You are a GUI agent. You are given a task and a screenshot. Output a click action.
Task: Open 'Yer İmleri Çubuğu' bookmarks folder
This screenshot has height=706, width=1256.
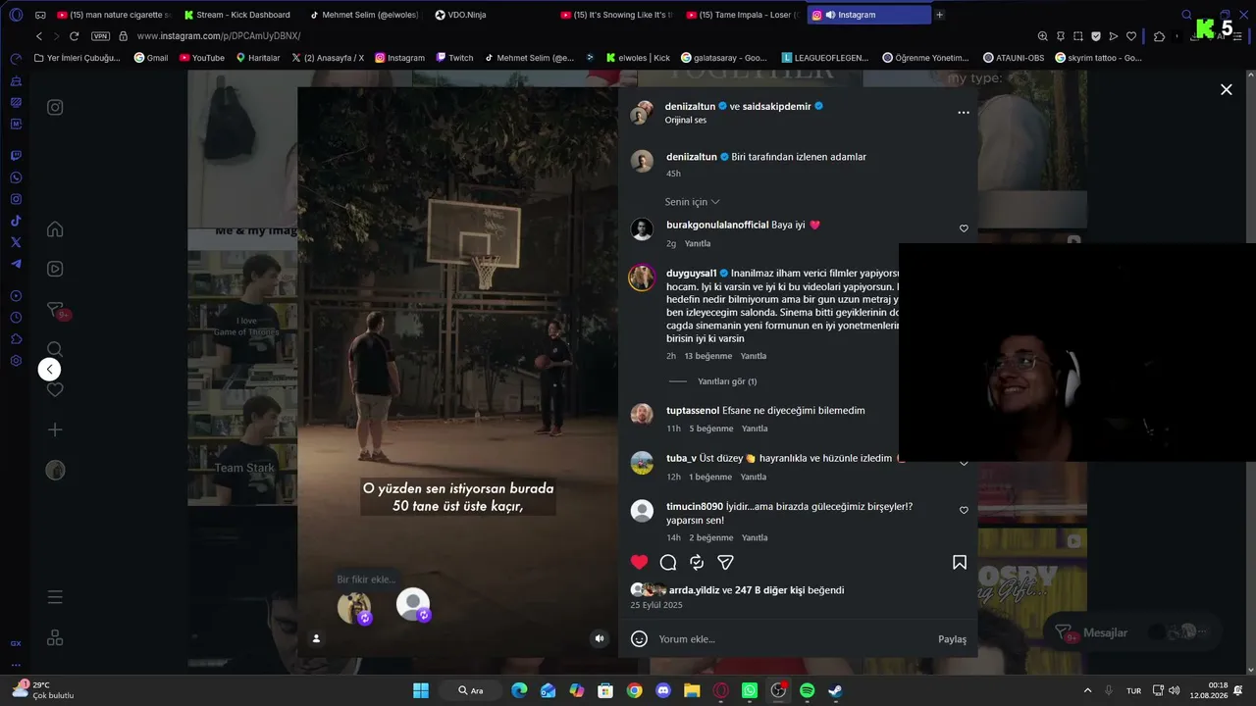(x=78, y=58)
